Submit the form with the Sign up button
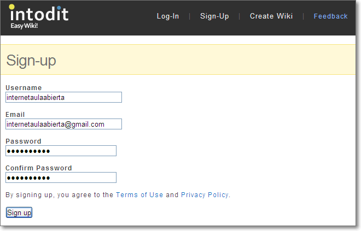Screen dimensions: 361x231 (19, 212)
